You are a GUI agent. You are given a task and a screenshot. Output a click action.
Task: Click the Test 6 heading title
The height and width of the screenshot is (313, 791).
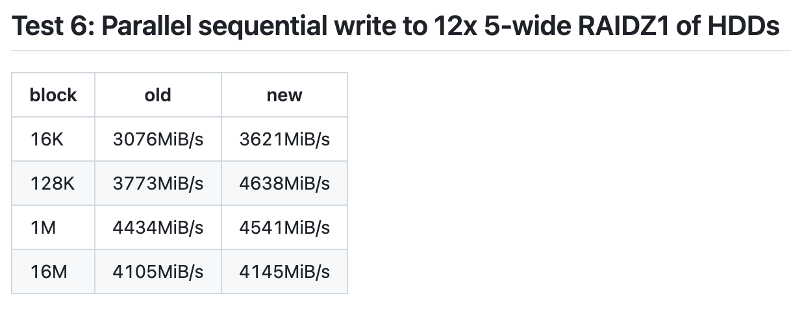pyautogui.click(x=395, y=26)
